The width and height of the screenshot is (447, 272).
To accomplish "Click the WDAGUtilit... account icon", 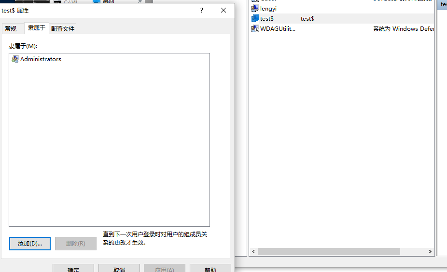I will pyautogui.click(x=255, y=29).
